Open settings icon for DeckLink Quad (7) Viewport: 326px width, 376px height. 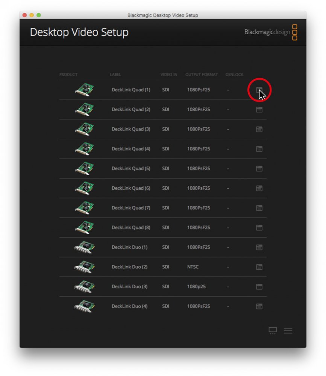point(259,208)
